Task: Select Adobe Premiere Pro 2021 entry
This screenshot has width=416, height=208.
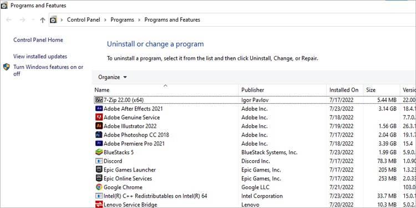Action: coord(134,144)
